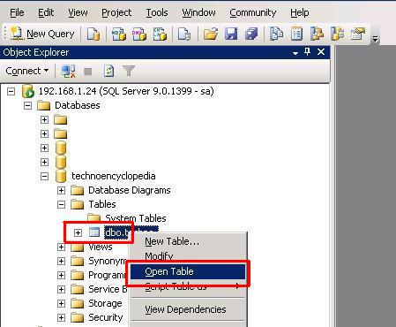The height and width of the screenshot is (327, 396).
Task: Click the Registered Servers toolbar icon
Action: (x=276, y=34)
